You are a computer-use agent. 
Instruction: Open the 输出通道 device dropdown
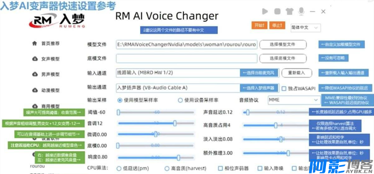point(178,88)
